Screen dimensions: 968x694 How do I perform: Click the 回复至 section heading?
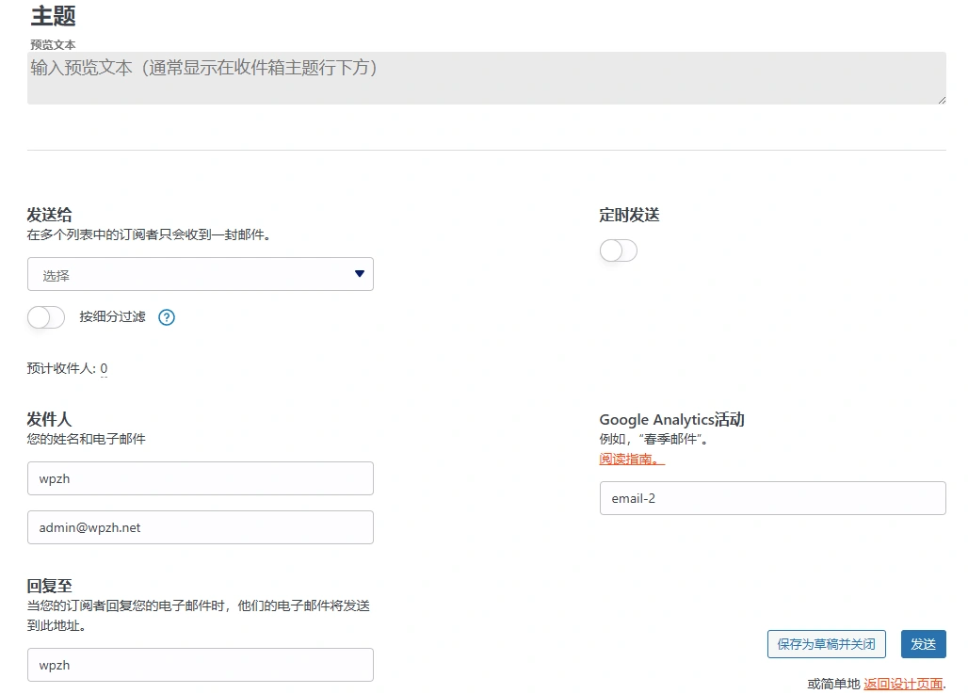tap(49, 585)
